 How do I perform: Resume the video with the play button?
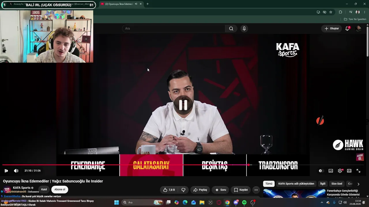tap(6, 171)
